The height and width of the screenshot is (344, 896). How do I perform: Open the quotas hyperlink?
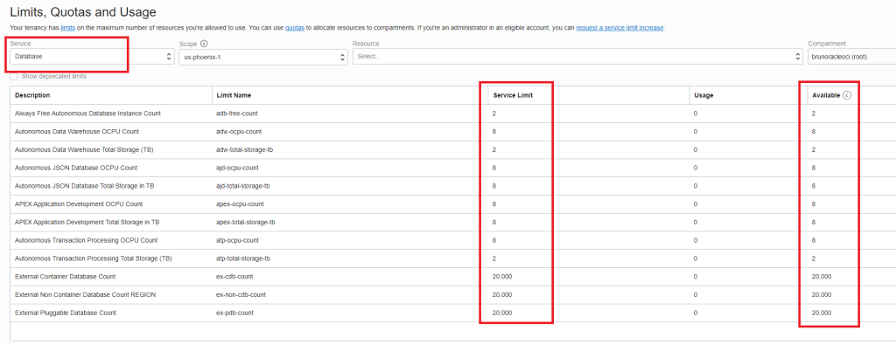click(x=294, y=27)
